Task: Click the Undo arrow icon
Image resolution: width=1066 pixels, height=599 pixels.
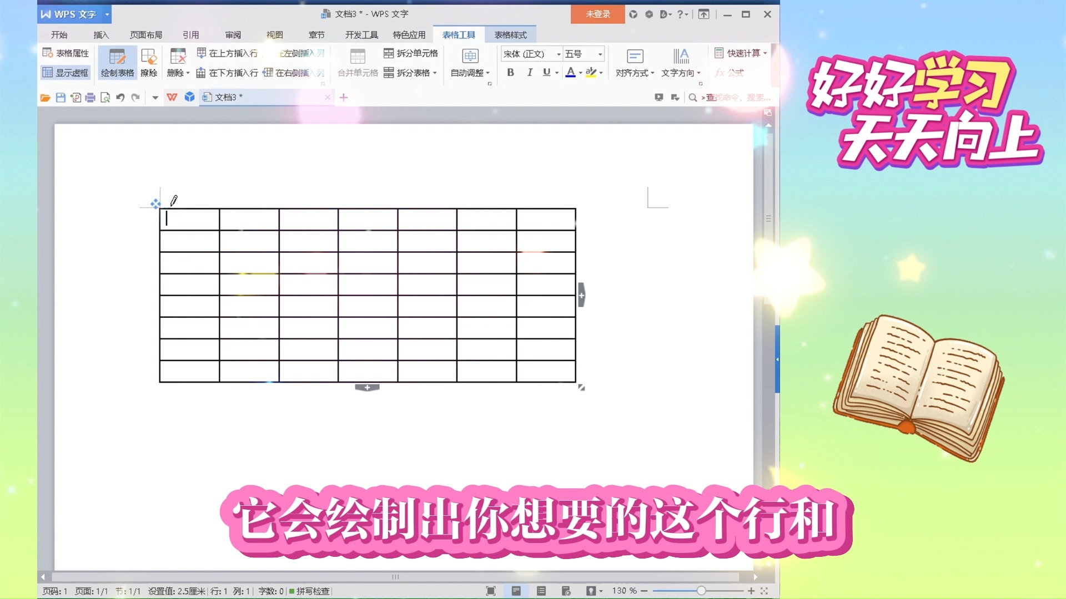Action: click(120, 98)
